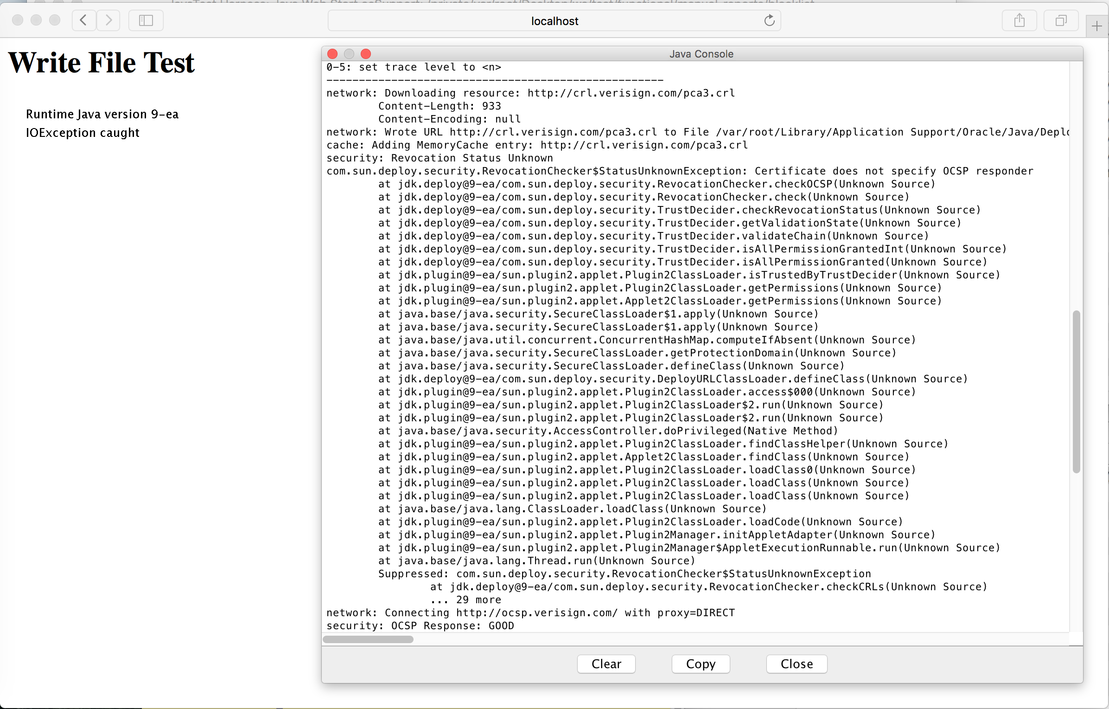Image resolution: width=1109 pixels, height=709 pixels.
Task: Click the Java Console title bar
Action: [x=701, y=54]
